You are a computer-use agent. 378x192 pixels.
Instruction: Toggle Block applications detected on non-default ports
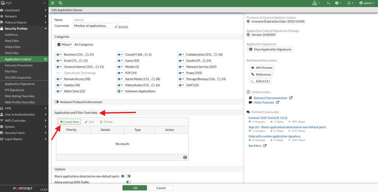tap(128, 176)
